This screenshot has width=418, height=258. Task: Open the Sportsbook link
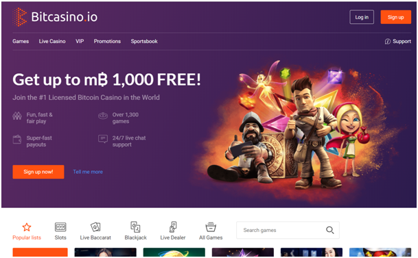click(x=144, y=41)
